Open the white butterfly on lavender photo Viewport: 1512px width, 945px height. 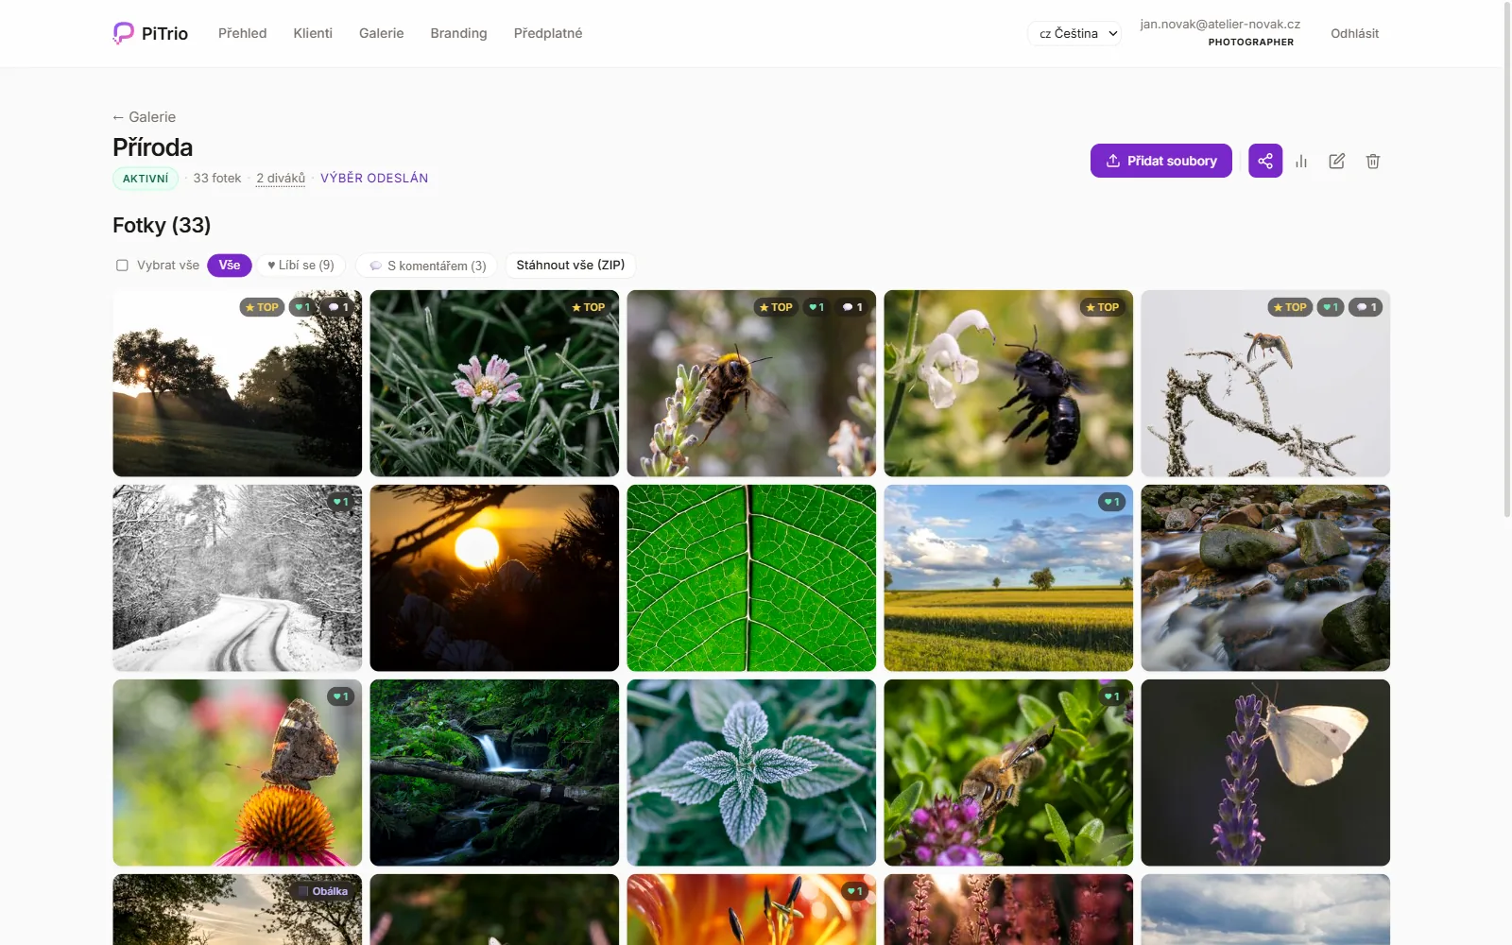pos(1265,773)
